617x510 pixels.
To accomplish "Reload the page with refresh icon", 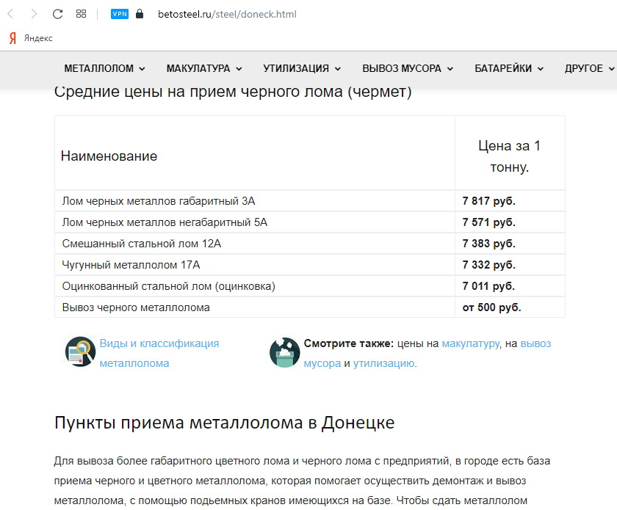I will tap(58, 14).
